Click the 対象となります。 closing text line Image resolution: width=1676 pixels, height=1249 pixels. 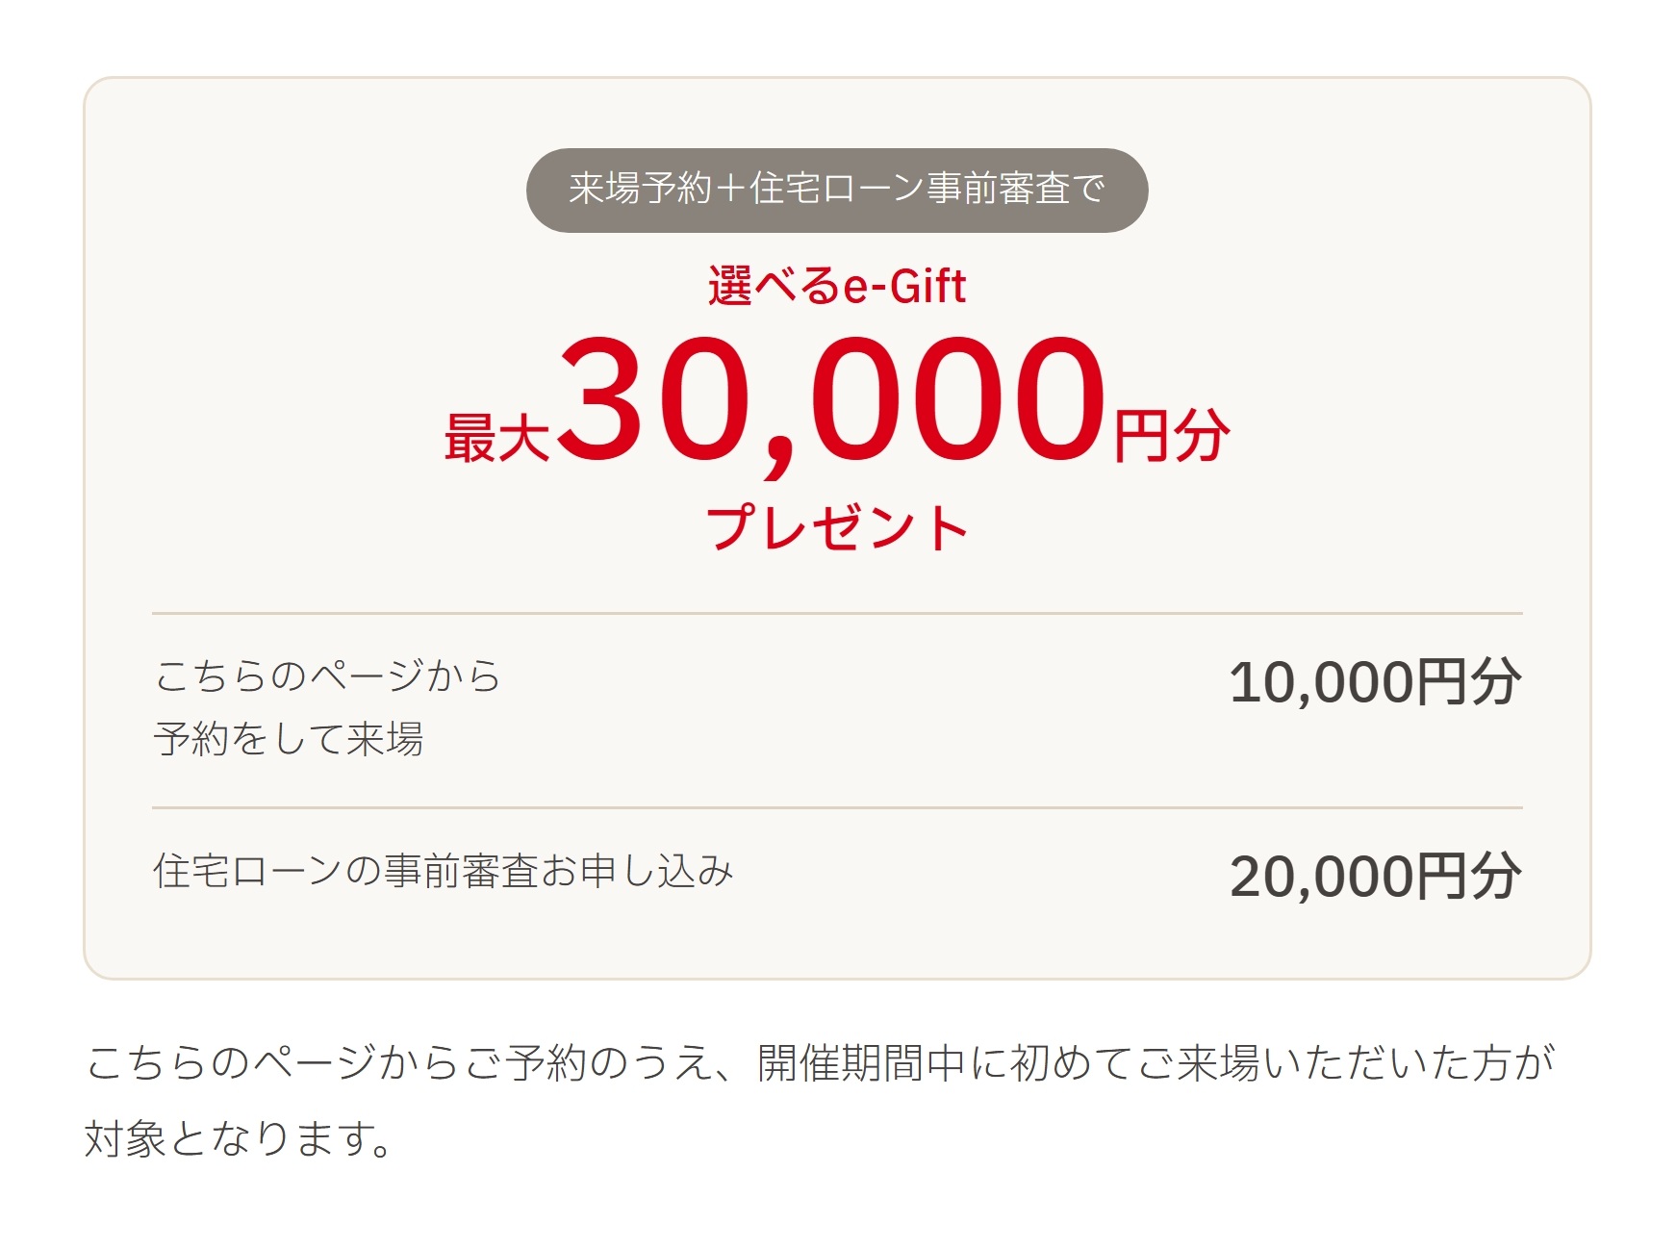pos(239,1138)
